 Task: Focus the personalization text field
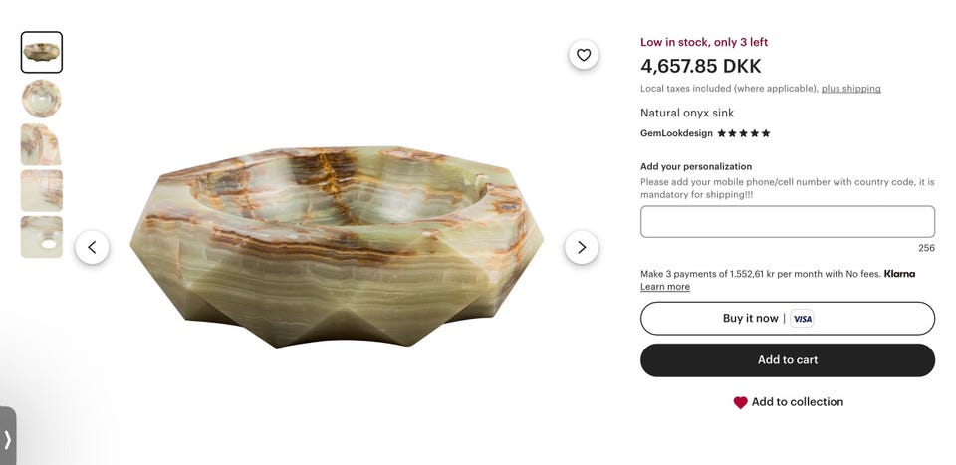[x=787, y=221]
